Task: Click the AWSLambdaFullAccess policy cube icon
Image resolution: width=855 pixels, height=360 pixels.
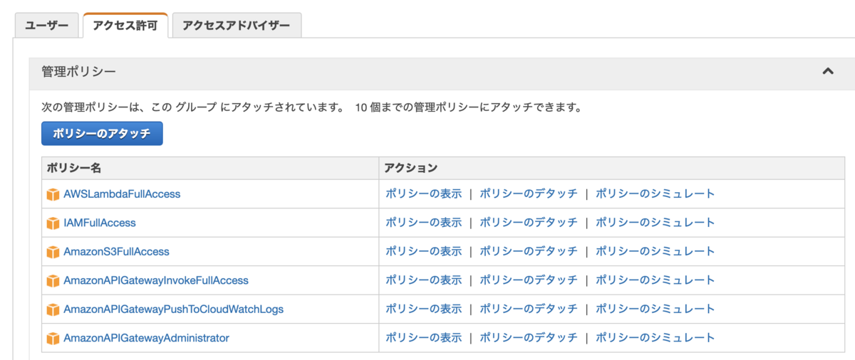Action: tap(53, 194)
